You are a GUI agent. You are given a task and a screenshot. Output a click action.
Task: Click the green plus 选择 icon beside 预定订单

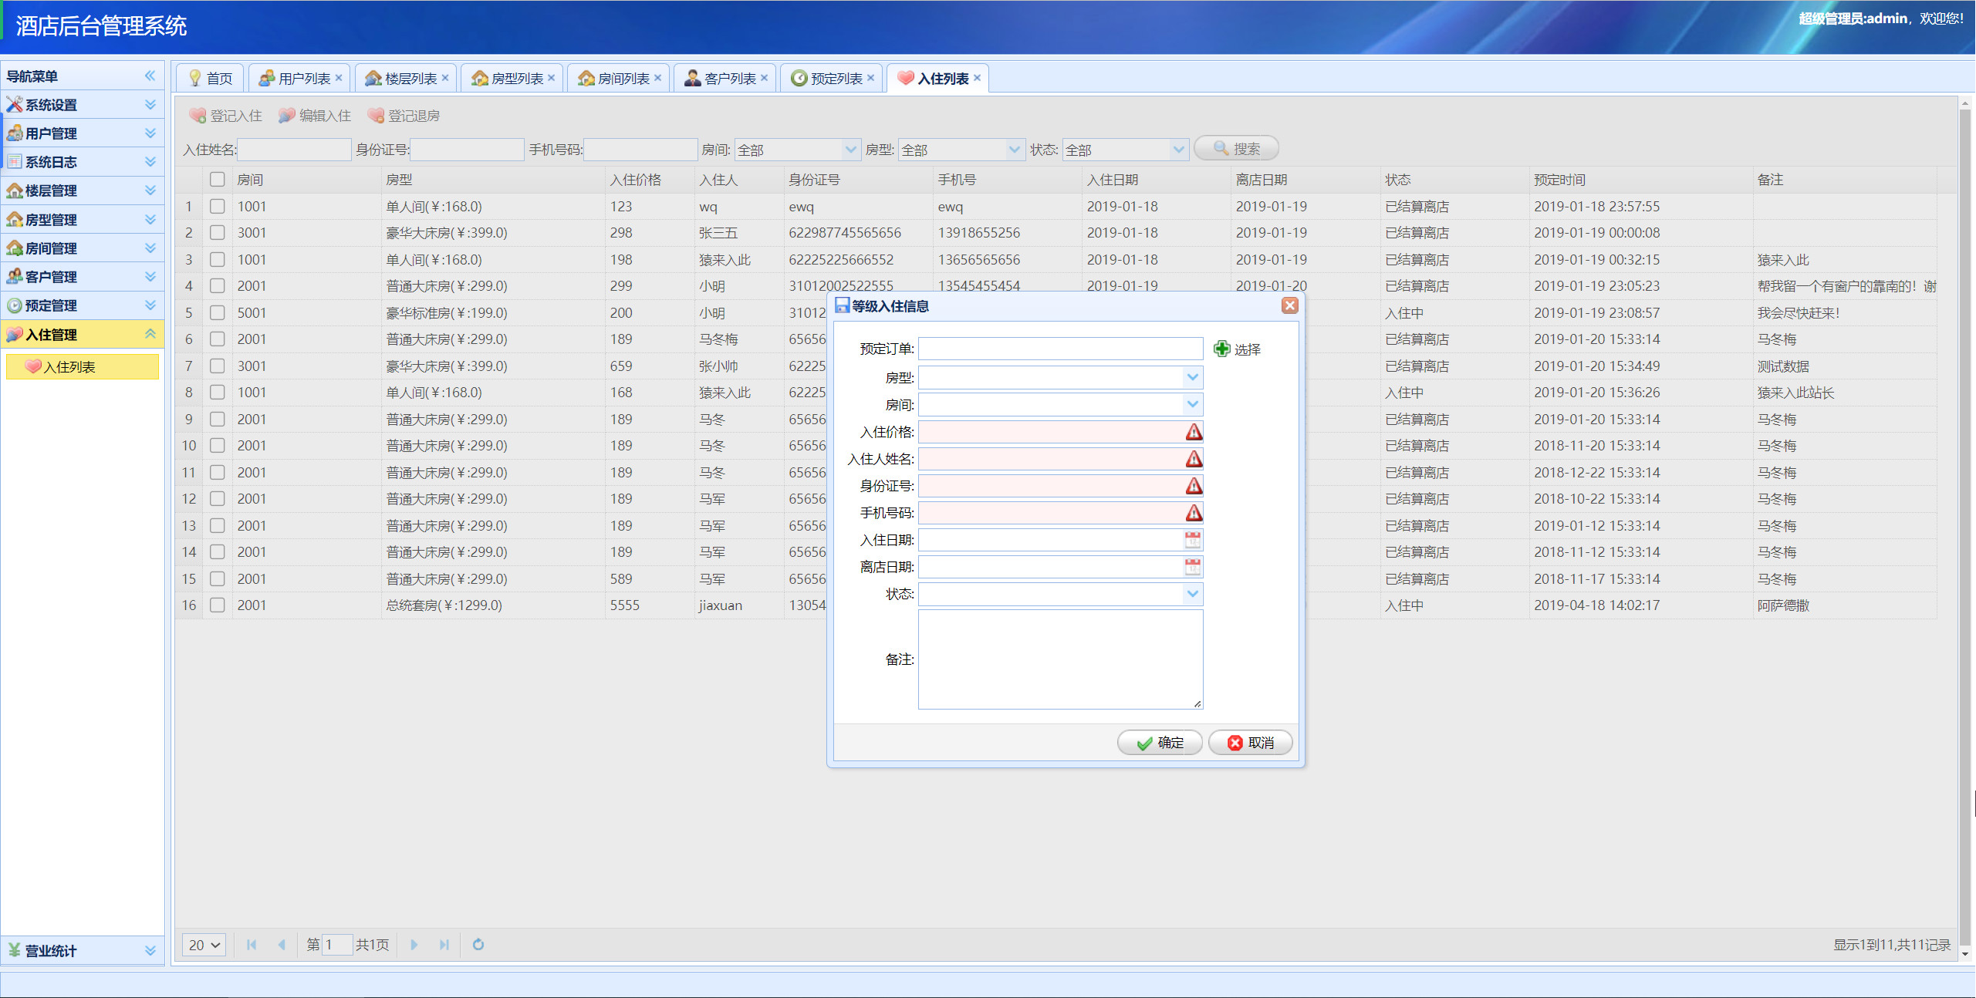[1222, 349]
